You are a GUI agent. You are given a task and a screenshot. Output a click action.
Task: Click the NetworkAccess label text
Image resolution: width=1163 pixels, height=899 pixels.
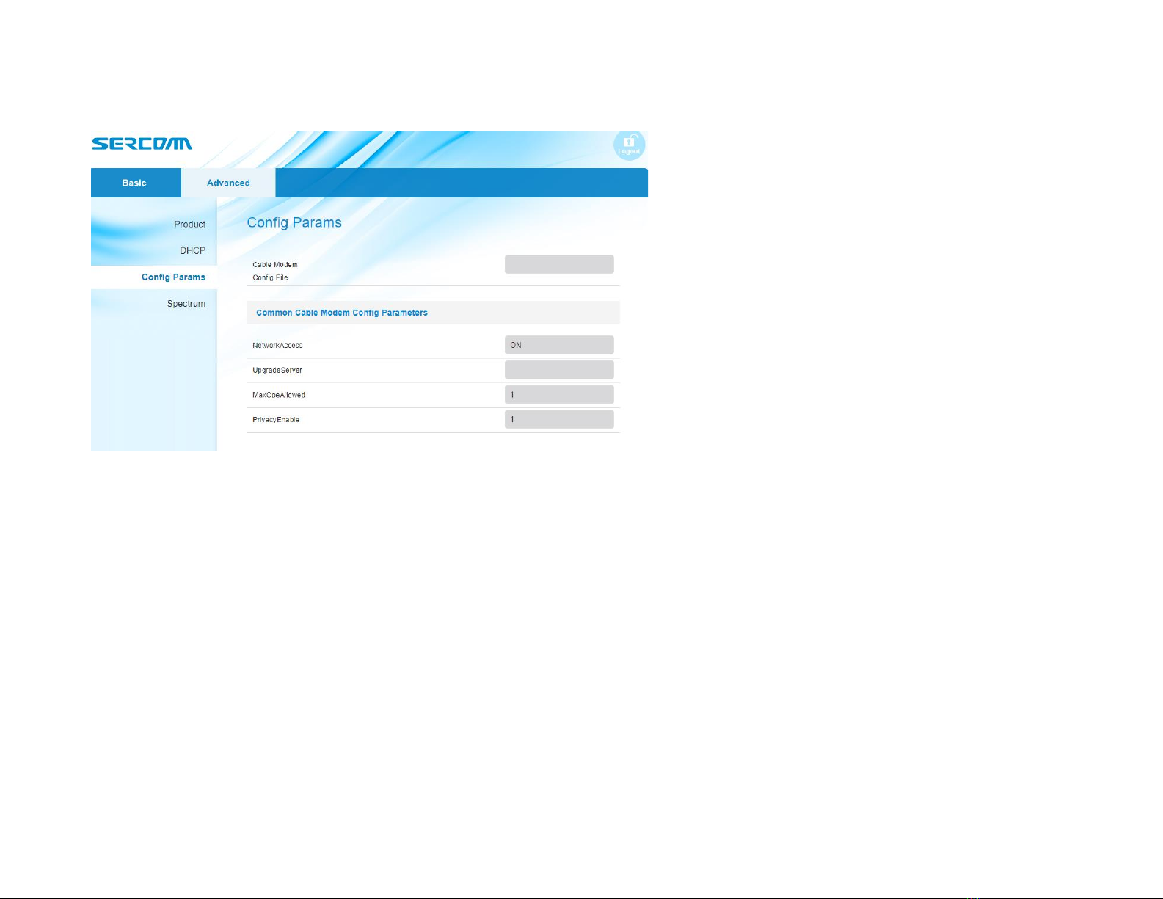click(277, 346)
